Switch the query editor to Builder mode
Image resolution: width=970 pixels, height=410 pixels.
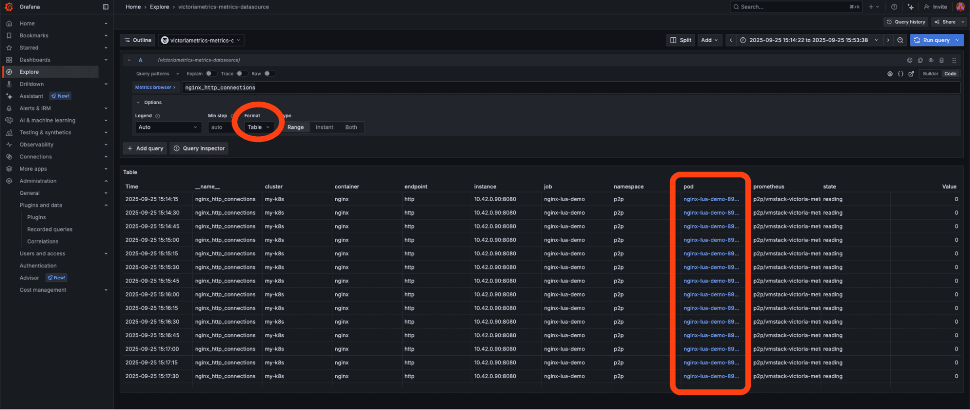click(930, 74)
